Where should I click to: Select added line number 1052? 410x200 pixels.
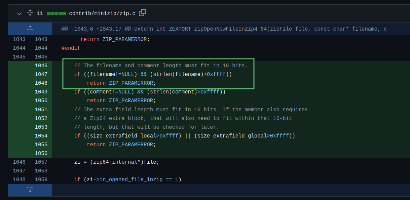[41, 118]
